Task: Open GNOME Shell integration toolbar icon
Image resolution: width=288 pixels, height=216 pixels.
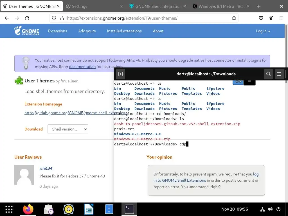Action: (x=271, y=18)
